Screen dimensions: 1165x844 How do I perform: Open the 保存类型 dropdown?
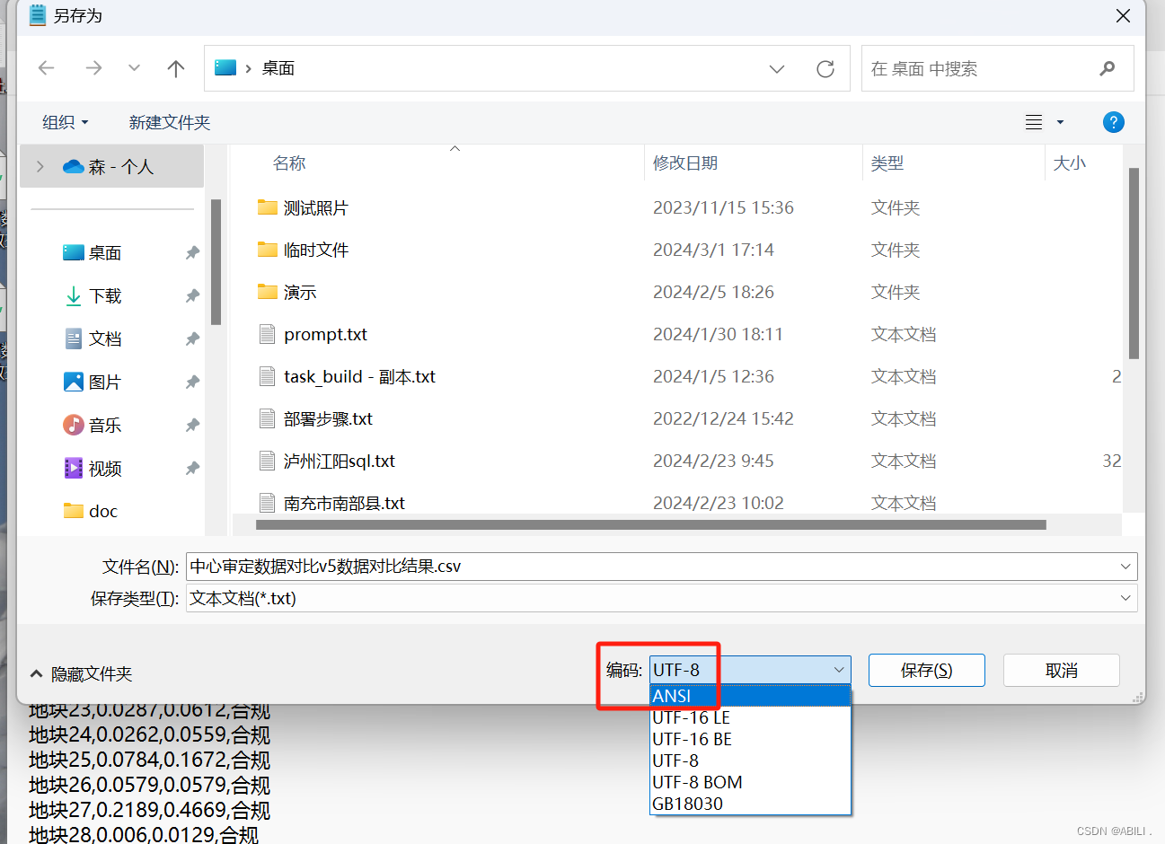pos(661,598)
